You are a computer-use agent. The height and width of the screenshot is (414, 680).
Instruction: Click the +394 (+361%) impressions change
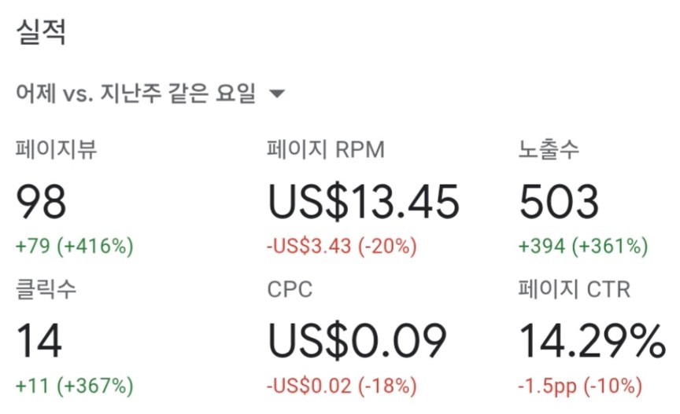[x=583, y=246]
